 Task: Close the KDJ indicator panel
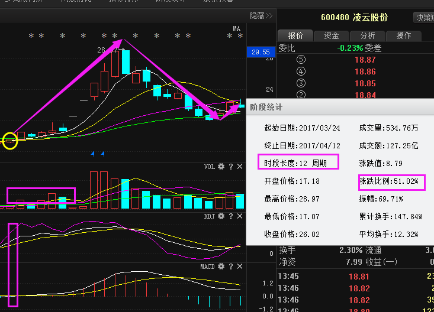(x=240, y=216)
